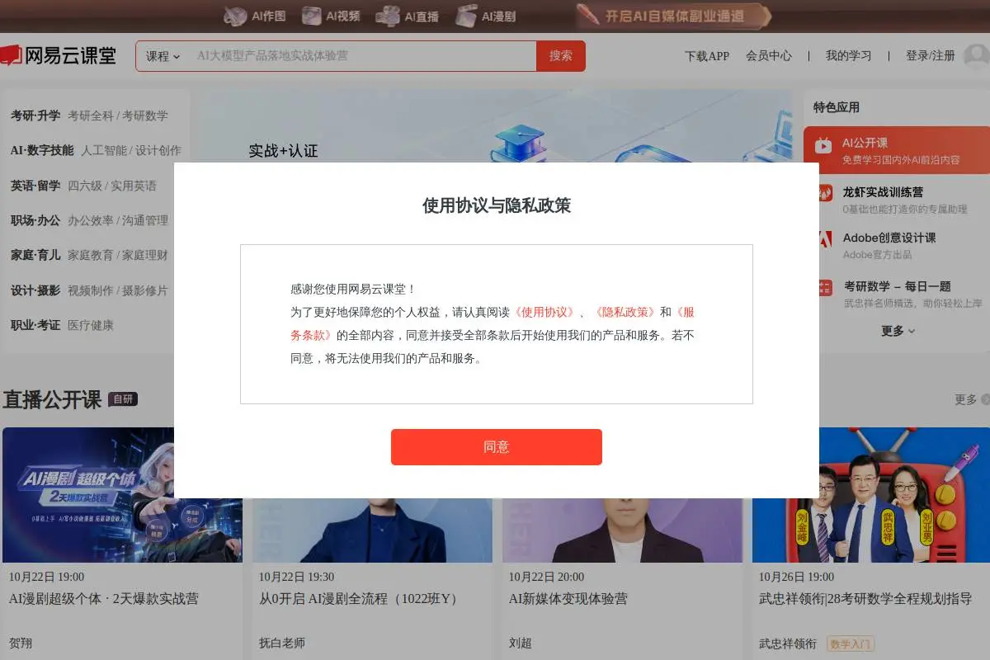Click the 考研数学 每日一题 icon

[x=825, y=287]
